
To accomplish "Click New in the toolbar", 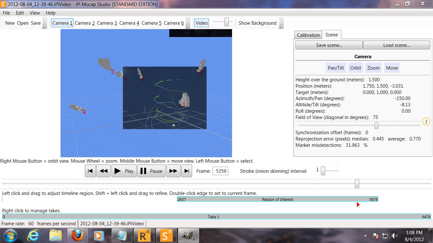I will point(10,23).
